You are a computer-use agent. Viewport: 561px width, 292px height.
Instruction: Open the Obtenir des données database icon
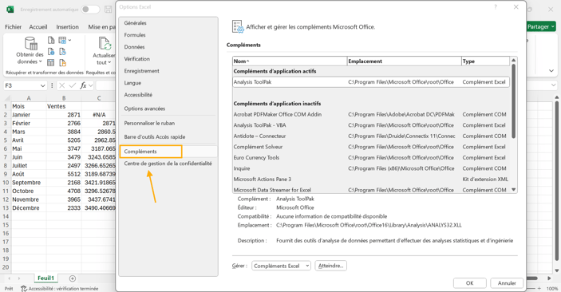click(31, 44)
